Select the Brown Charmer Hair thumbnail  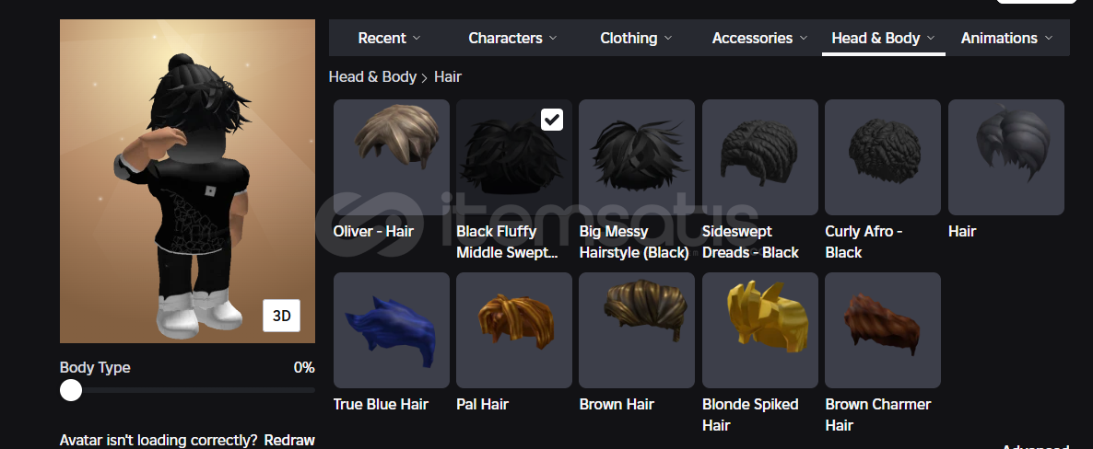coord(883,330)
